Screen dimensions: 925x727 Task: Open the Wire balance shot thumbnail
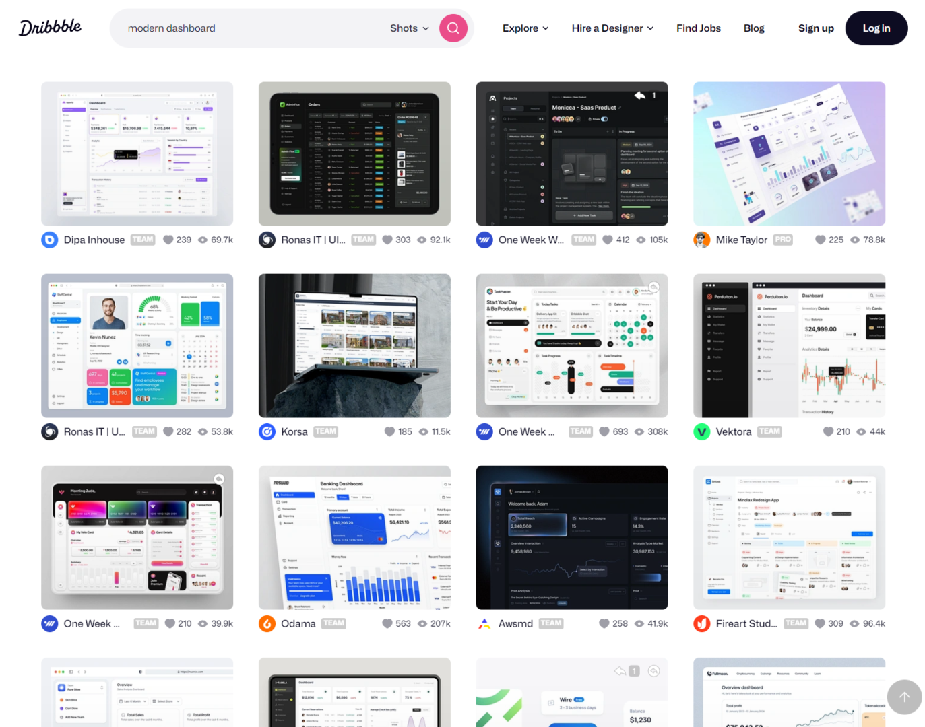[x=572, y=692]
